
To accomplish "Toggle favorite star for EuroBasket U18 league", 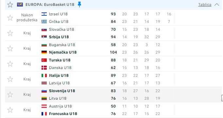I will (10, 5).
